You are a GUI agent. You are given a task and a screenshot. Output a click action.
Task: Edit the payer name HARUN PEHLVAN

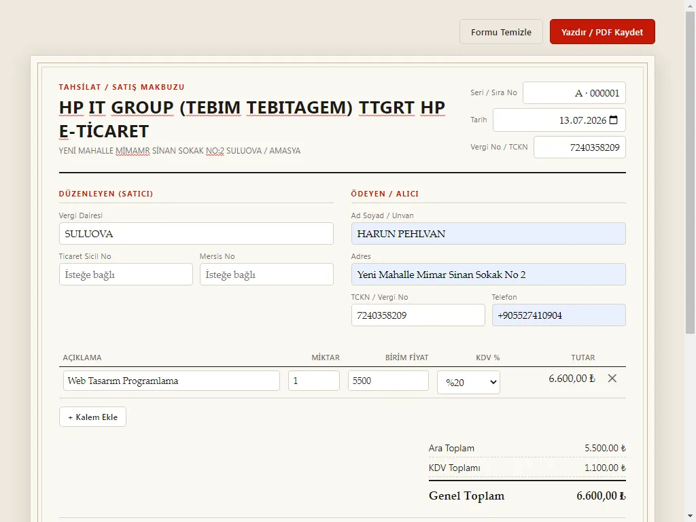click(x=488, y=234)
